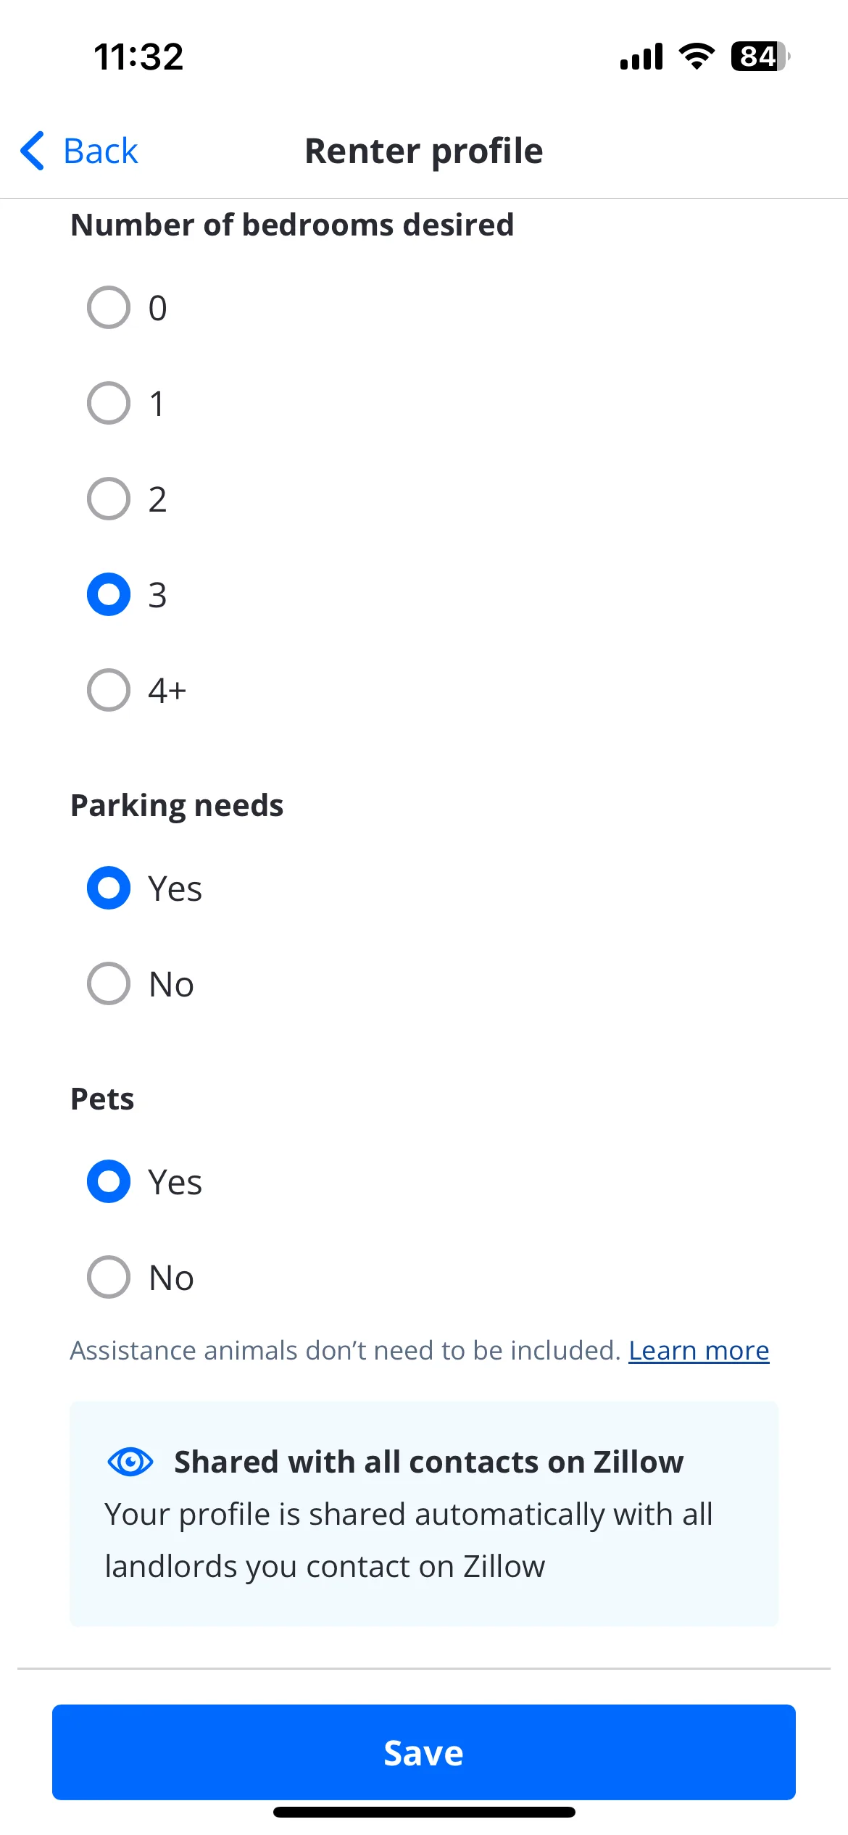Tap the battery status icon
This screenshot has width=848, height=1835.
click(x=760, y=57)
